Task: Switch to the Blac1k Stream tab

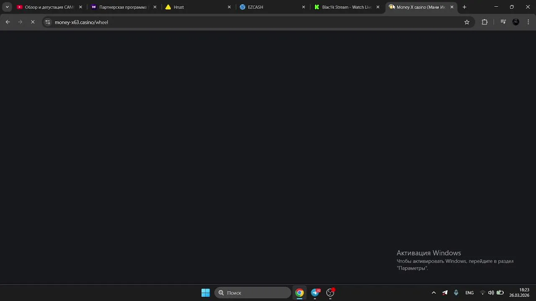Action: [346, 7]
